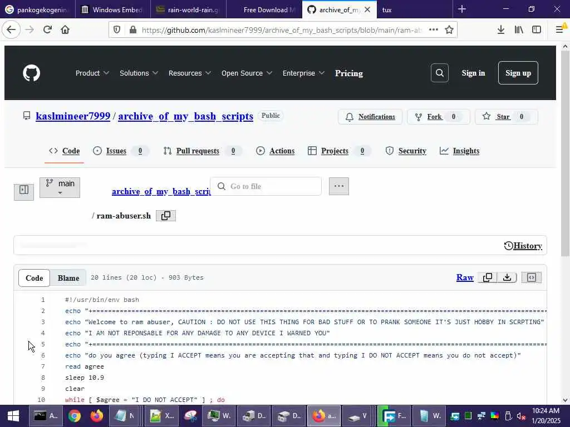Open Firefox library icon
The image size is (570, 427).
[519, 30]
